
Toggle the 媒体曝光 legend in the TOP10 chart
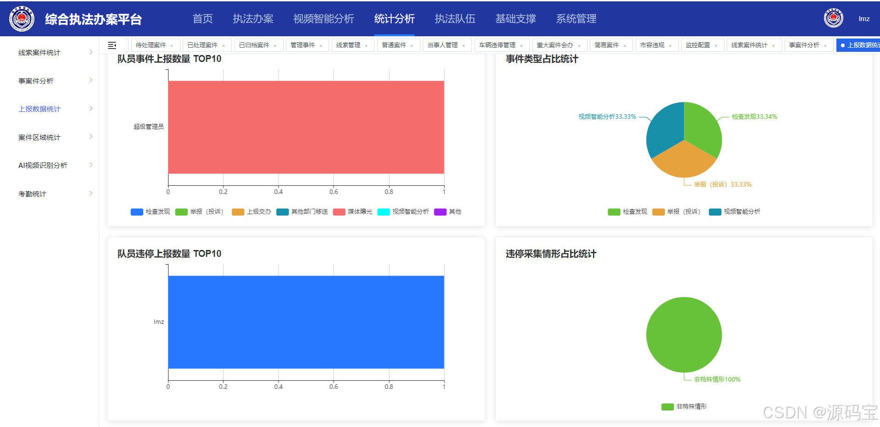click(x=352, y=211)
